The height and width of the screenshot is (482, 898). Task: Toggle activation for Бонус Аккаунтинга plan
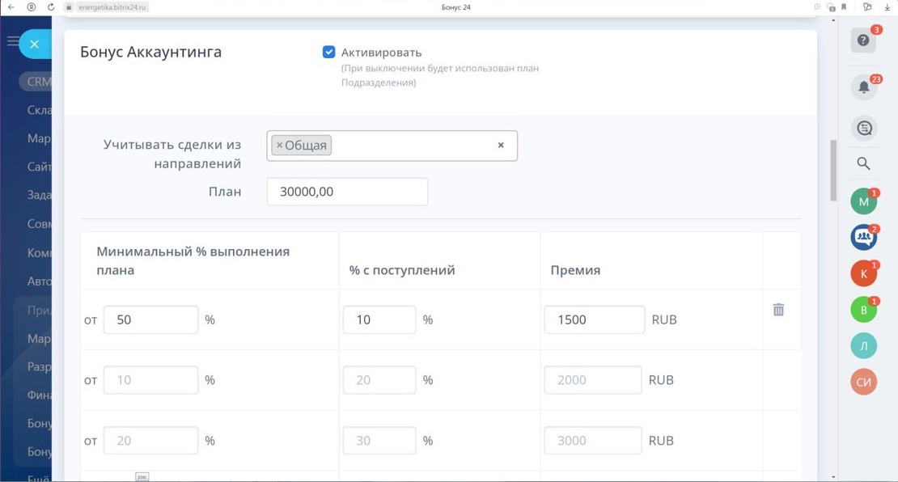[x=328, y=52]
